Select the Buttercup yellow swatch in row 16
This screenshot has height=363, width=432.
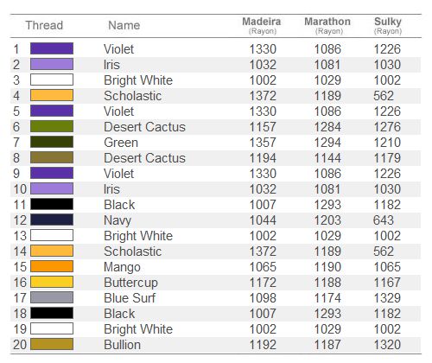point(52,282)
